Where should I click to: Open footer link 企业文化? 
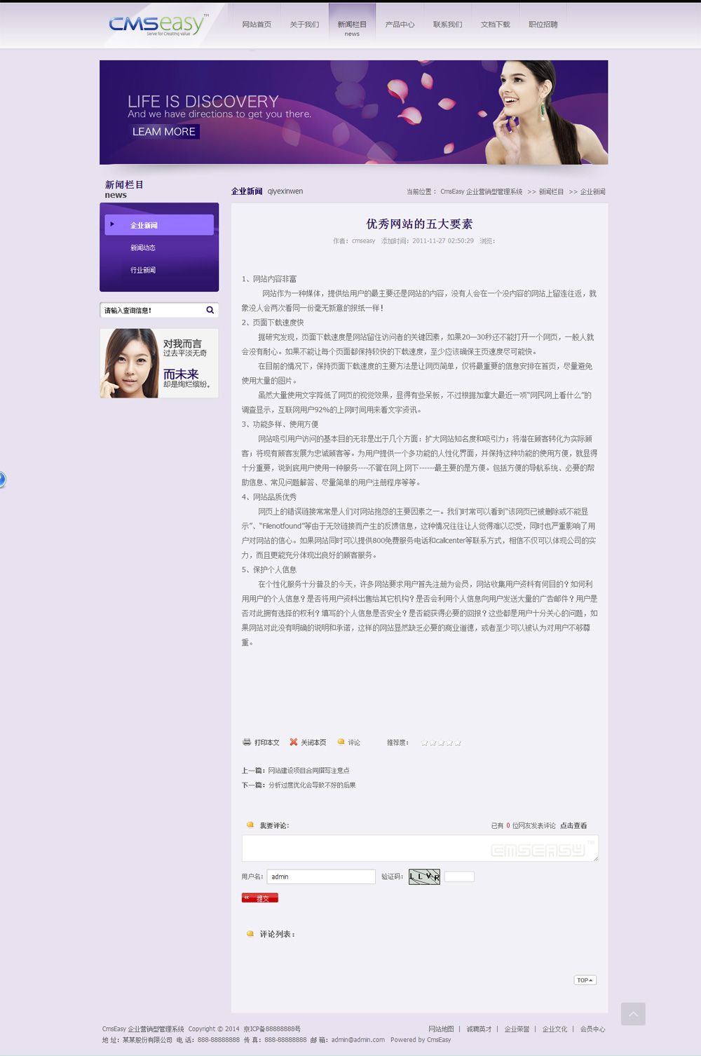point(554,1029)
